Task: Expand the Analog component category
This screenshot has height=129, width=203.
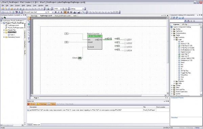Action: pos(172,29)
